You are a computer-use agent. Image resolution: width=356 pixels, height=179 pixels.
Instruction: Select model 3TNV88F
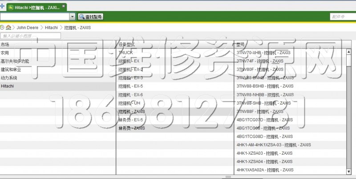coord(290,111)
